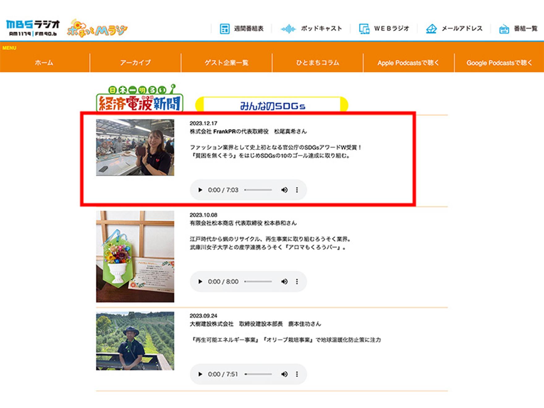Click the 7:51 audio progress slider
Image resolution: width=544 pixels, height=408 pixels.
click(258, 374)
